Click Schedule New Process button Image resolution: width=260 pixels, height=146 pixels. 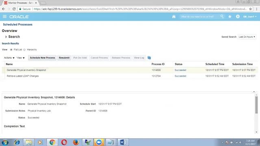pyautogui.click(x=42, y=58)
